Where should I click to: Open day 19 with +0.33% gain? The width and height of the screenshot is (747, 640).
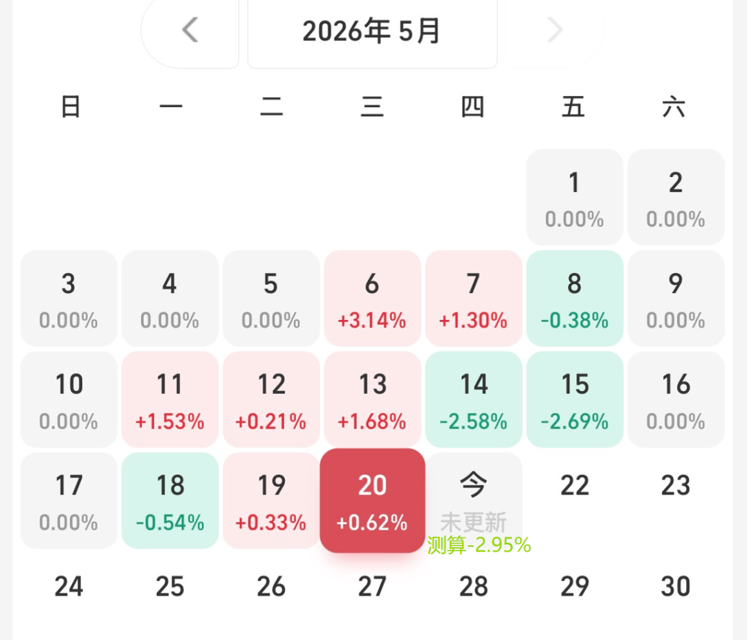(x=271, y=501)
